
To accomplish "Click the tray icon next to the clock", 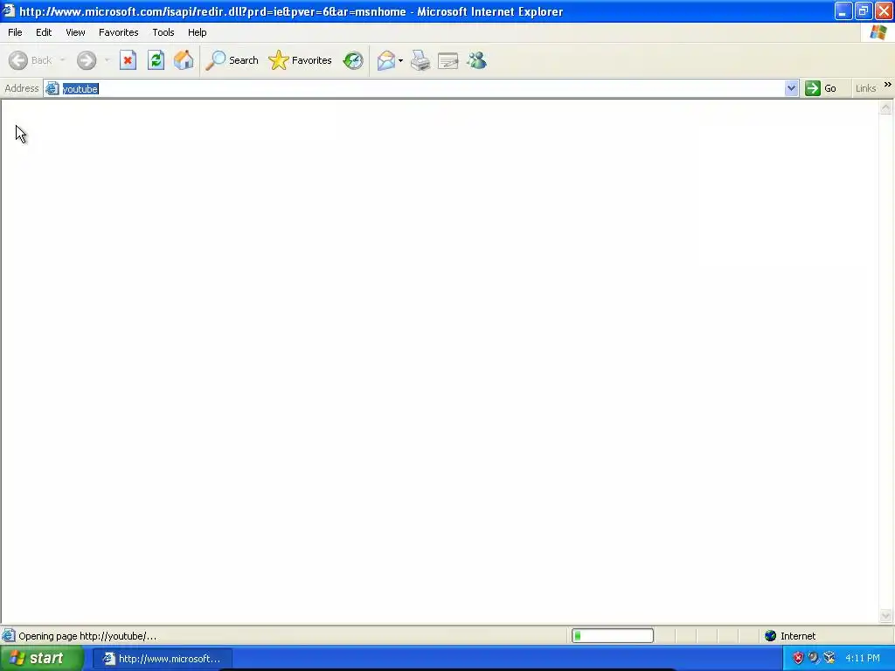I will [x=829, y=659].
